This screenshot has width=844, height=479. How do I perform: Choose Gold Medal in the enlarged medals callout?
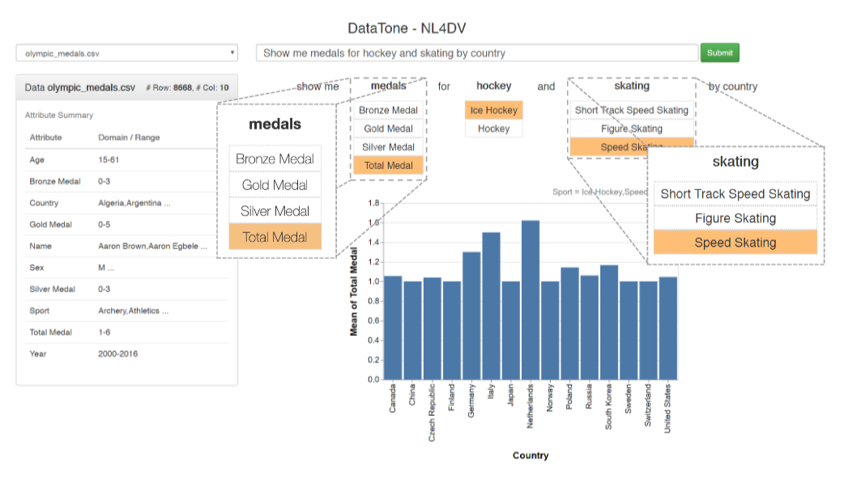275,185
